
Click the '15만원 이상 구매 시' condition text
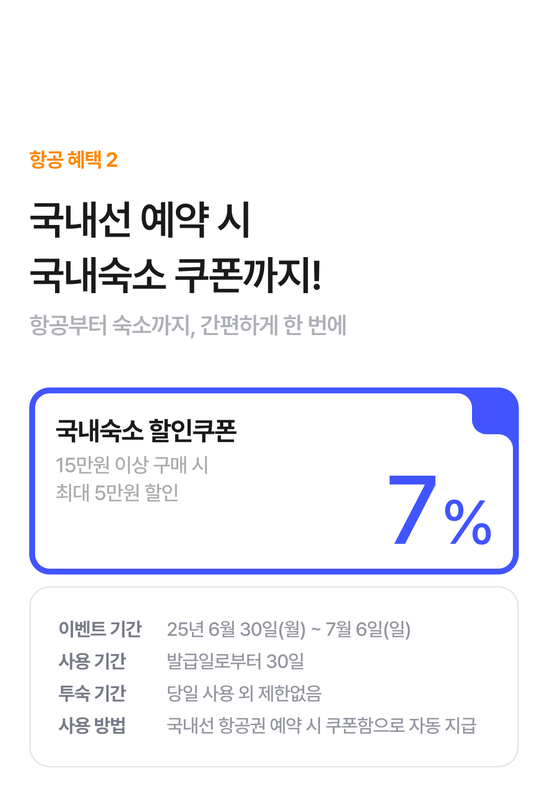[132, 465]
